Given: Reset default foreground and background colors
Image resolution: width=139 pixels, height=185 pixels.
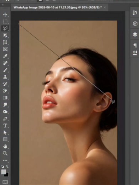Looking at the screenshot, I should [2, 166].
